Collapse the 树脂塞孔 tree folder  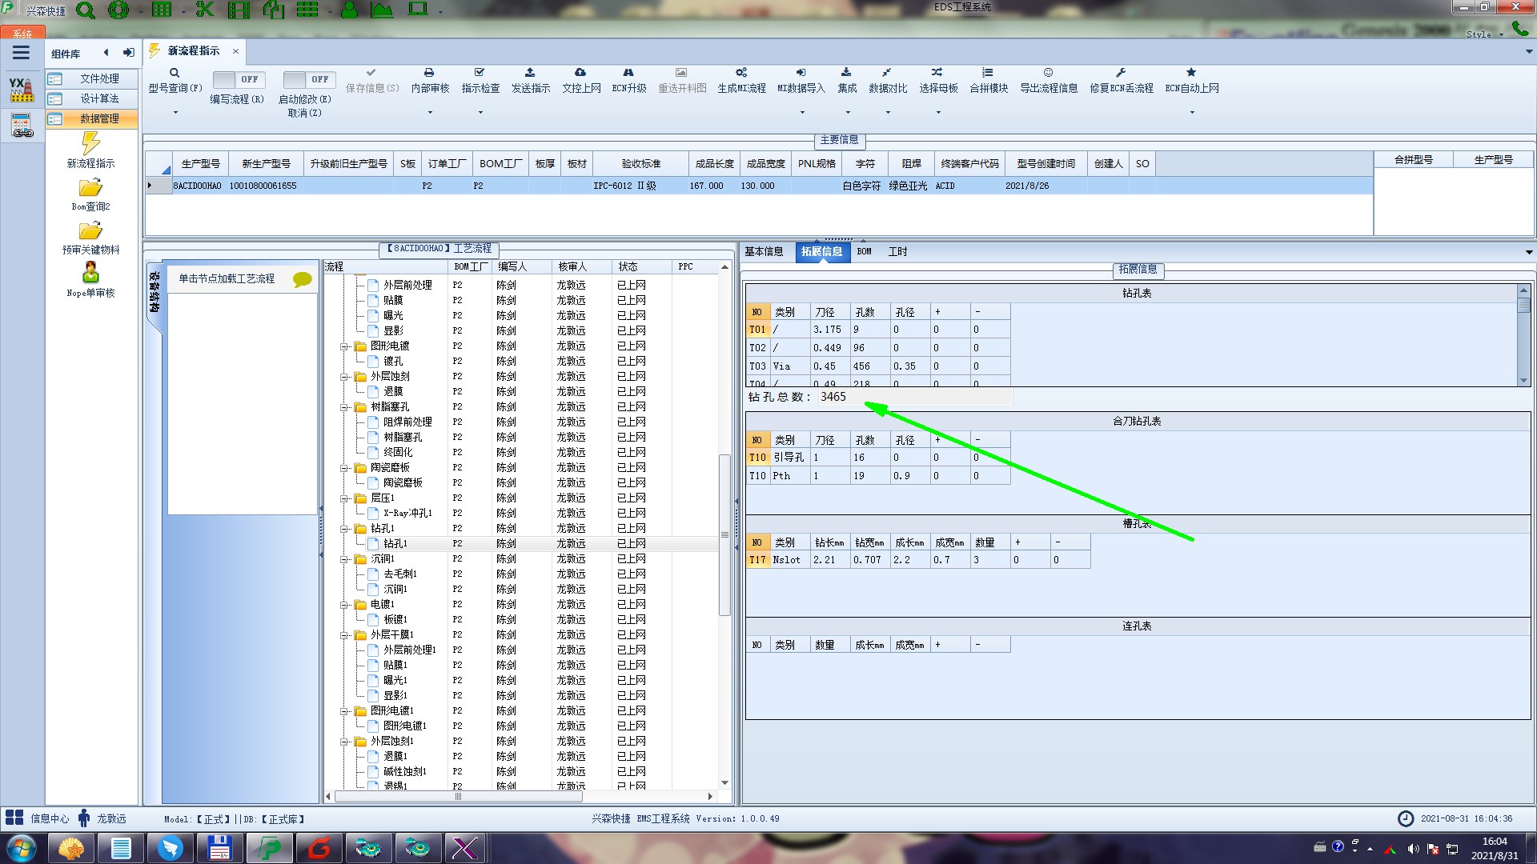point(344,407)
